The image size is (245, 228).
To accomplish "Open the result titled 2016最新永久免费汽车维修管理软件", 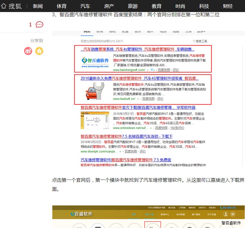I will 139,78.
